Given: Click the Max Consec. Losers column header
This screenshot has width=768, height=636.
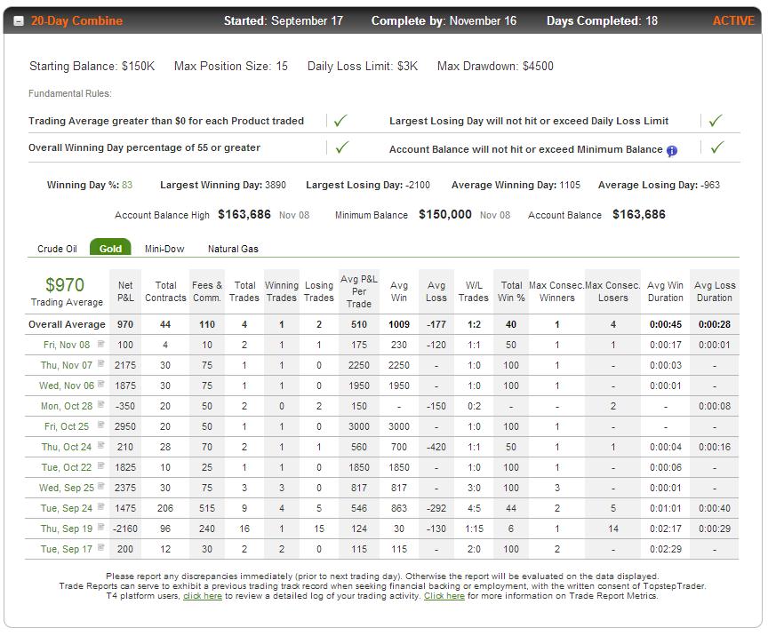Looking at the screenshot, I should [x=612, y=291].
